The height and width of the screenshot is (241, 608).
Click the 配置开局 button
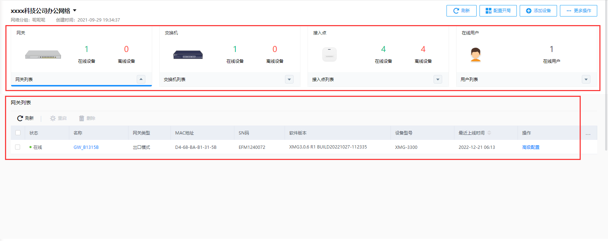tap(498, 11)
